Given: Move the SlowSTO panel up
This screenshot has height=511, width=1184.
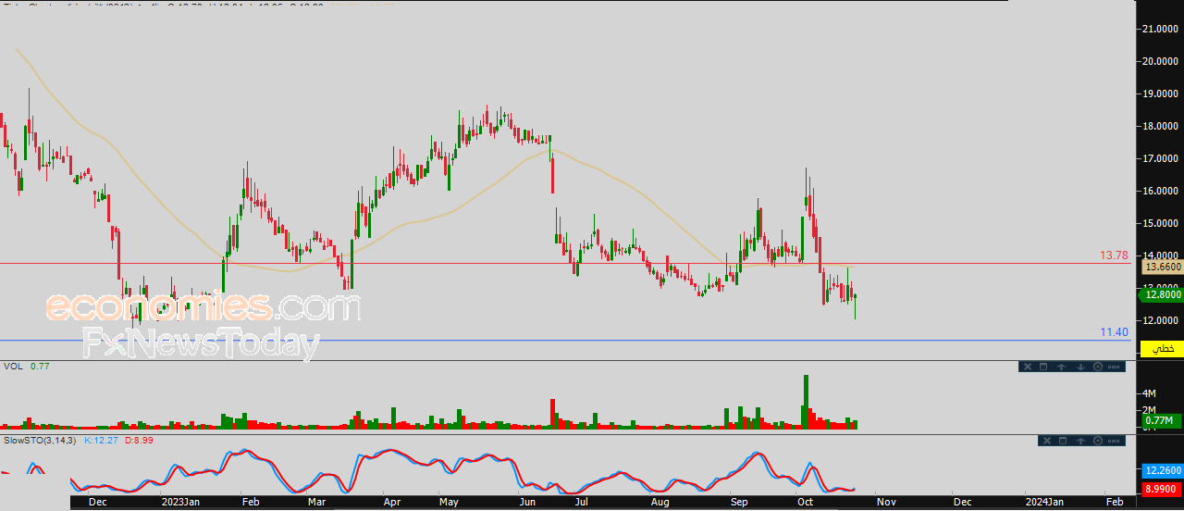Looking at the screenshot, I should click(x=1080, y=441).
